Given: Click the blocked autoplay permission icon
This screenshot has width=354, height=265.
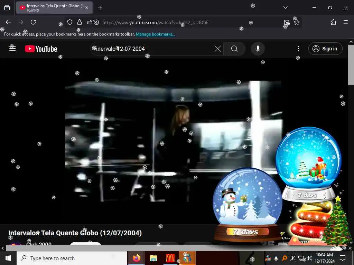Looking at the screenshot, I should click(x=96, y=22).
